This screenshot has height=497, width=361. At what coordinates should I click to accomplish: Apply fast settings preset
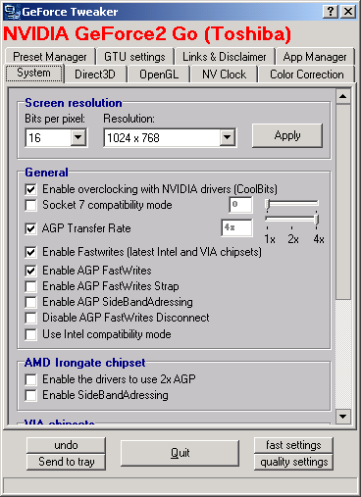pos(293,445)
